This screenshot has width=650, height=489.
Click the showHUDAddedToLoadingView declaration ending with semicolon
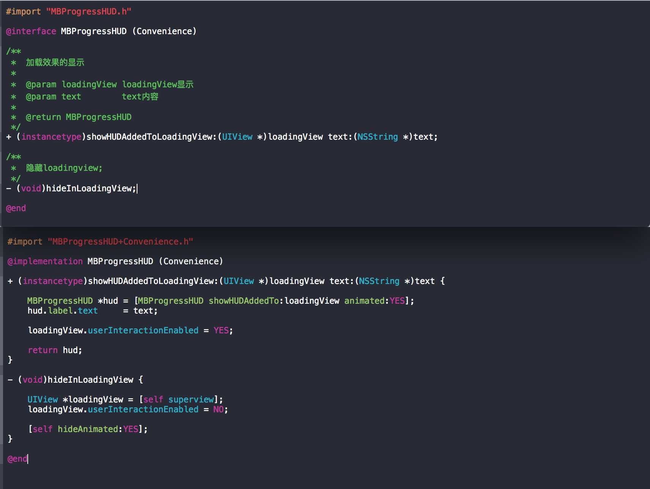coord(222,137)
